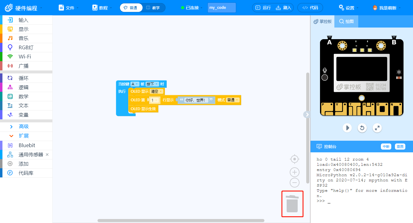Collapse the 扩展 category list
This screenshot has width=413, height=223.
click(26, 136)
